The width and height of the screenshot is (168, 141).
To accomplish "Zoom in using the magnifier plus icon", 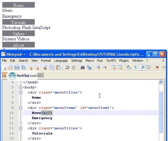I will 98,68.
